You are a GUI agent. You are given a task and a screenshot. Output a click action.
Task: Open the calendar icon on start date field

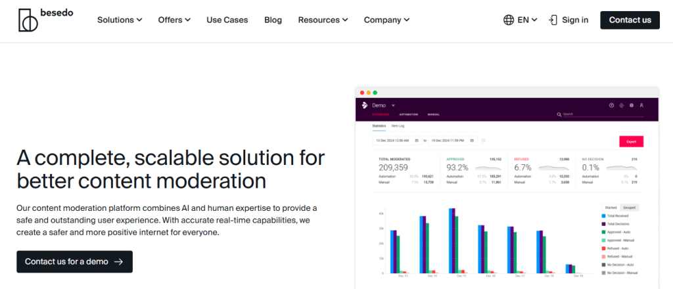pos(417,140)
